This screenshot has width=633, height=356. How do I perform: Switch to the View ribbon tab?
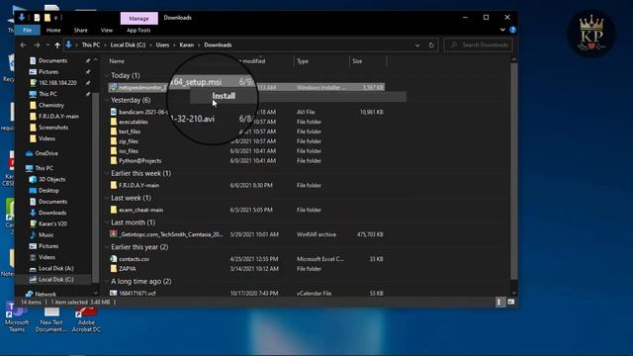click(x=107, y=31)
